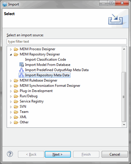The image size is (131, 164).
Task: Proceed with the Next button
Action: pyautogui.click(x=58, y=154)
